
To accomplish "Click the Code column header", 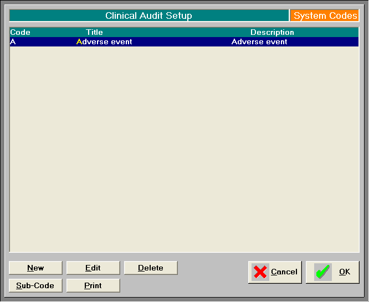I will [20, 32].
